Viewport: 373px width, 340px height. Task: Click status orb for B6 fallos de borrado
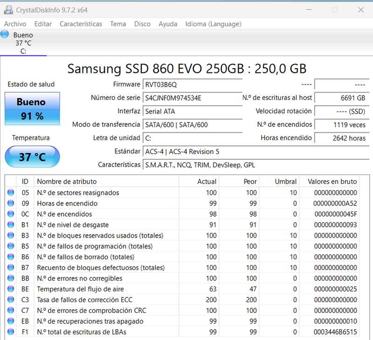point(11,256)
